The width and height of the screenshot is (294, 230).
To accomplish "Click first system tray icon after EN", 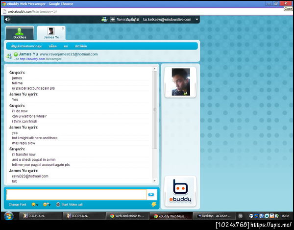I will pos(251,216).
